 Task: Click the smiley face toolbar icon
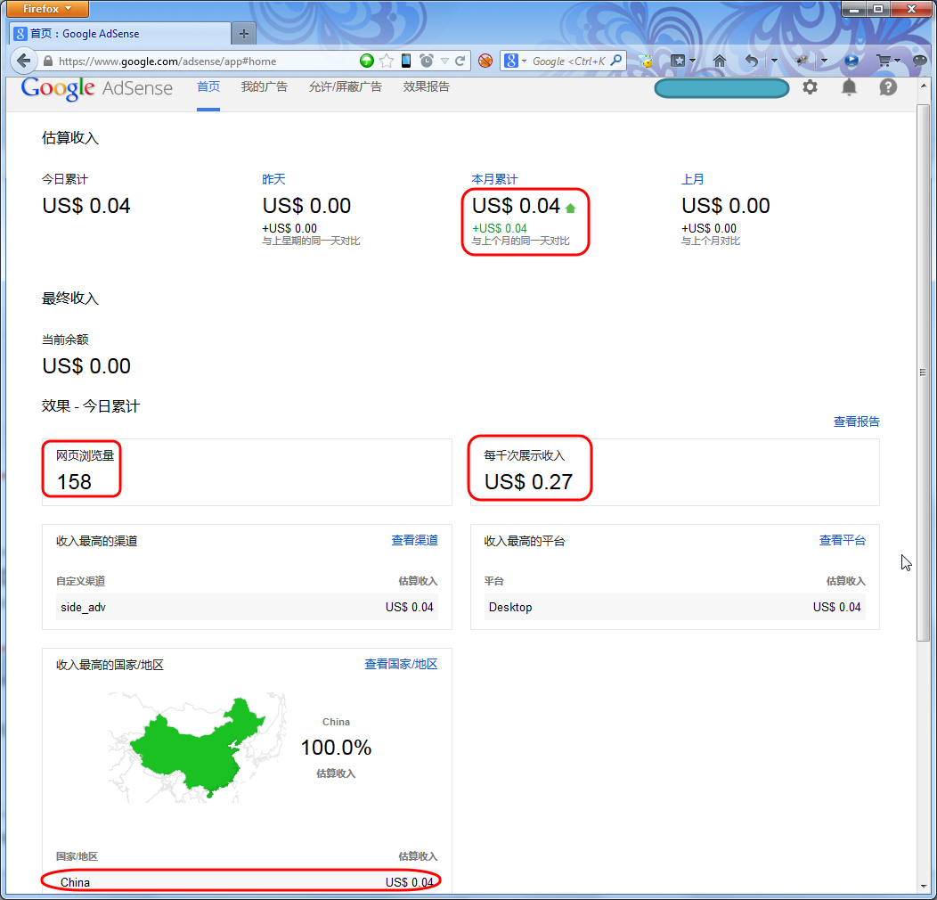[646, 61]
